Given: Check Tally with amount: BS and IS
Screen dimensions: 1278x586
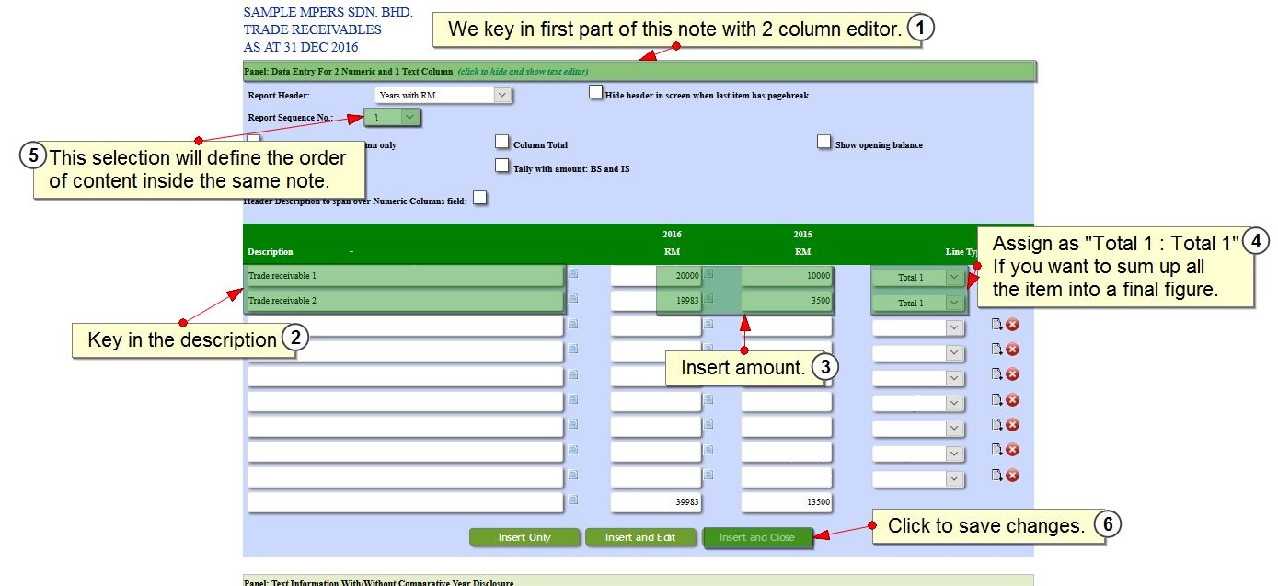Looking at the screenshot, I should tap(501, 167).
